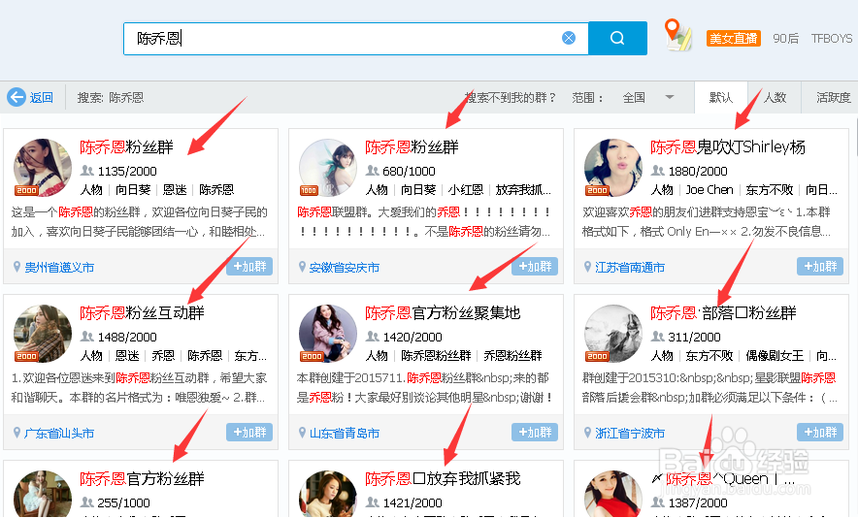858x518 pixels.
Task: Click the blue magnifier search button
Action: click(x=618, y=38)
